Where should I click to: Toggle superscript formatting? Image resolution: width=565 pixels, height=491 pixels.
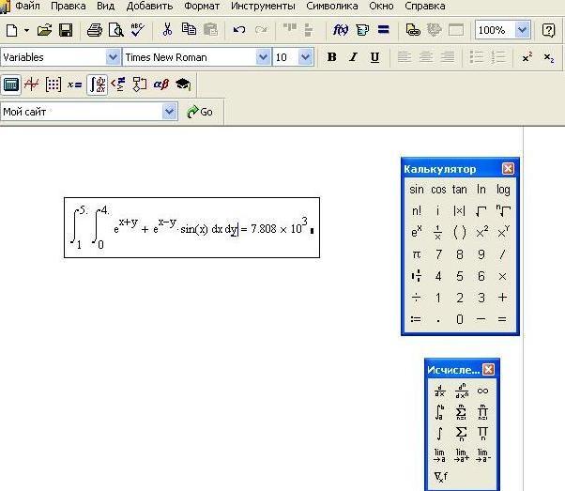527,57
